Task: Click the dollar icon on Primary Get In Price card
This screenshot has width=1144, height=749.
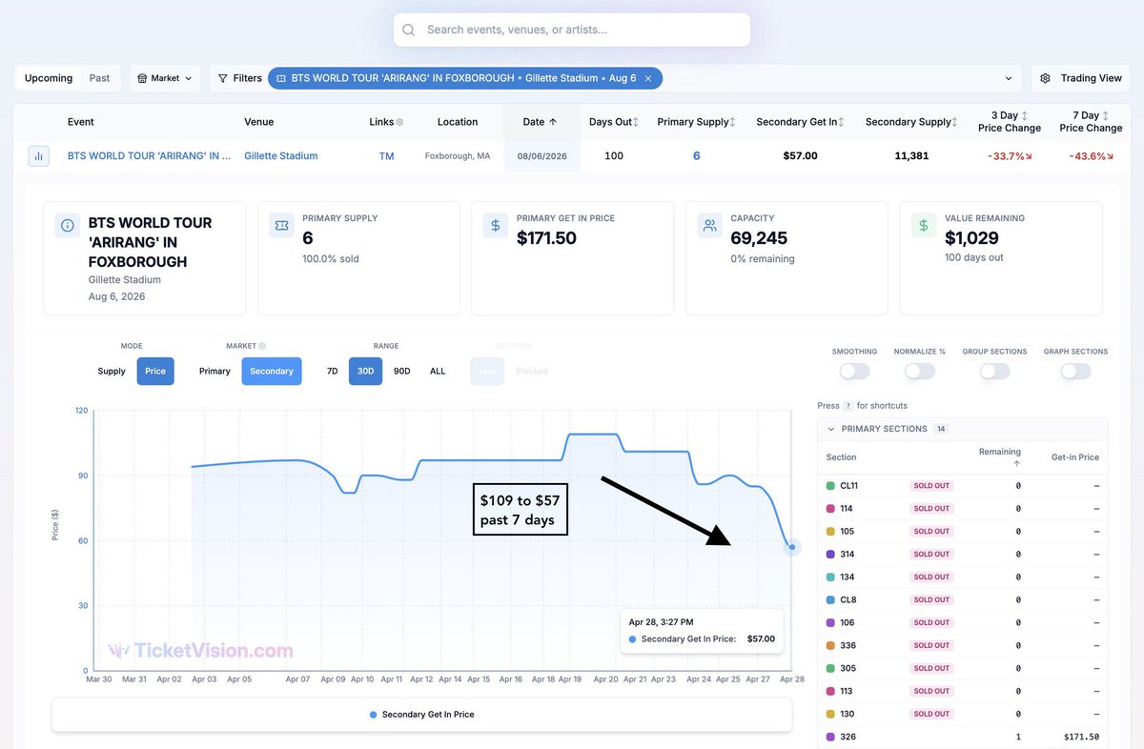Action: pyautogui.click(x=495, y=226)
